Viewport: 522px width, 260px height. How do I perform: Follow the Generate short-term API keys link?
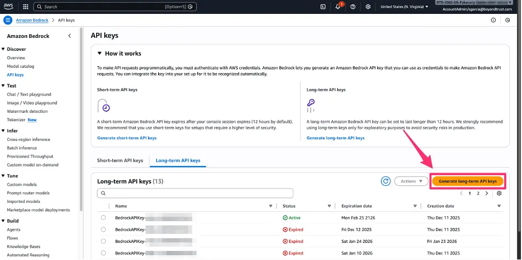point(127,138)
